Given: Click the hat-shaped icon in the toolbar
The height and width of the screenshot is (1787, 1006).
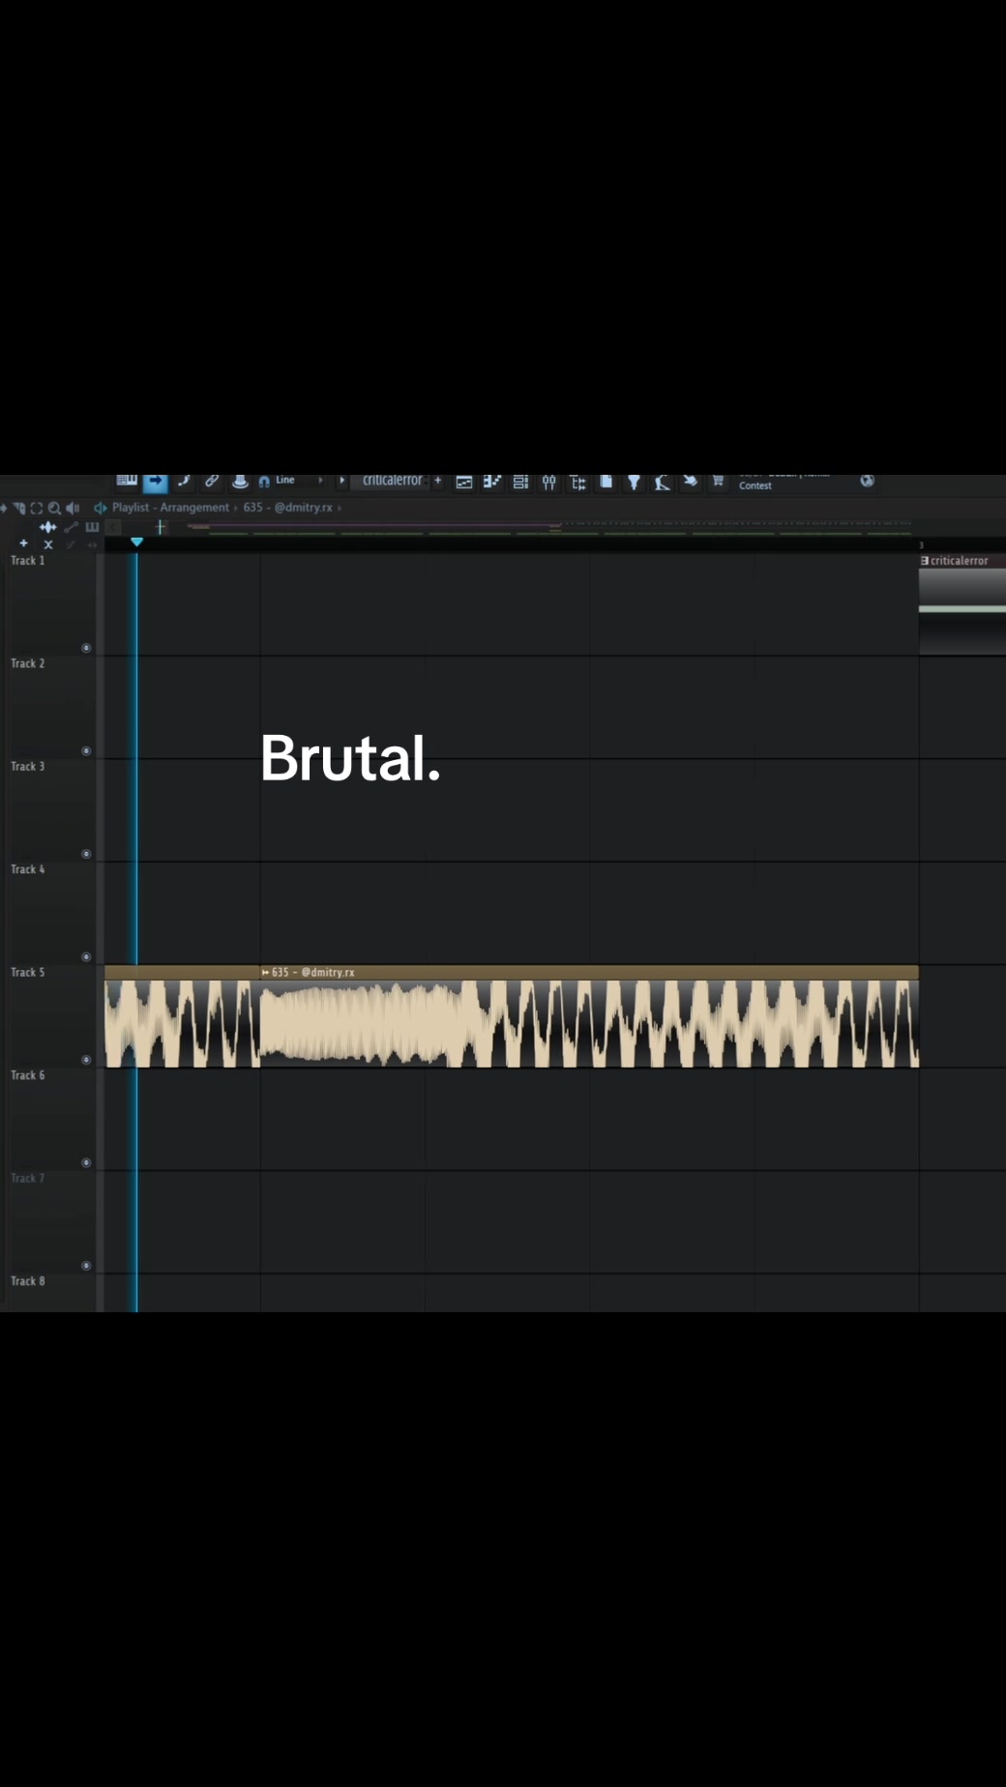Looking at the screenshot, I should click(240, 481).
